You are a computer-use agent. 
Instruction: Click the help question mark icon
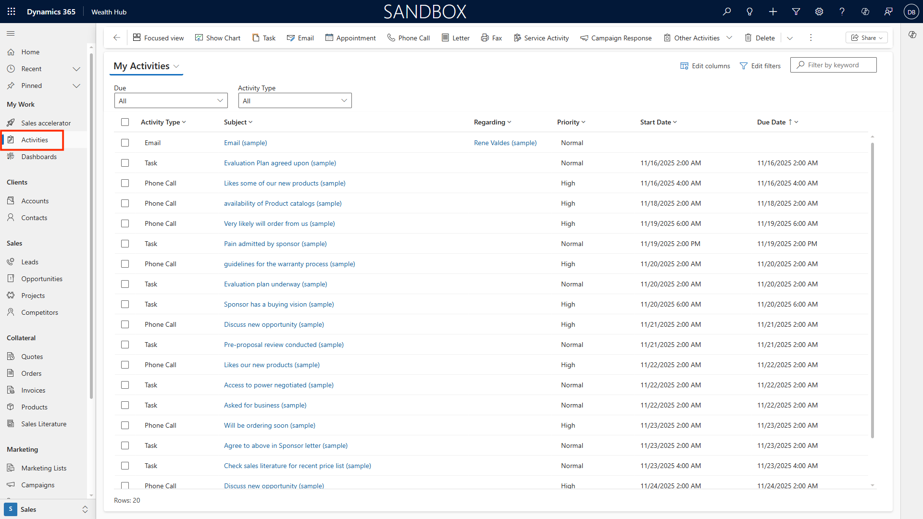(842, 12)
